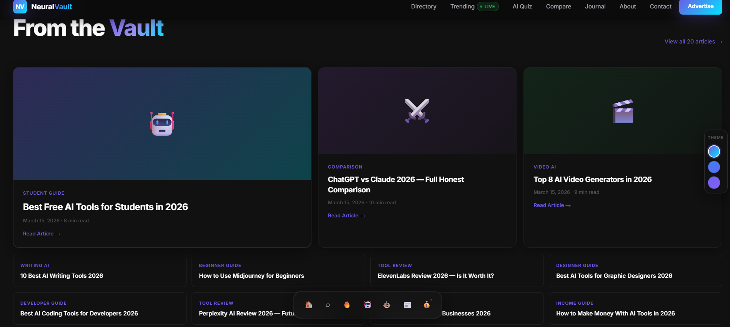Click the money bag icon in dock

tap(427, 305)
